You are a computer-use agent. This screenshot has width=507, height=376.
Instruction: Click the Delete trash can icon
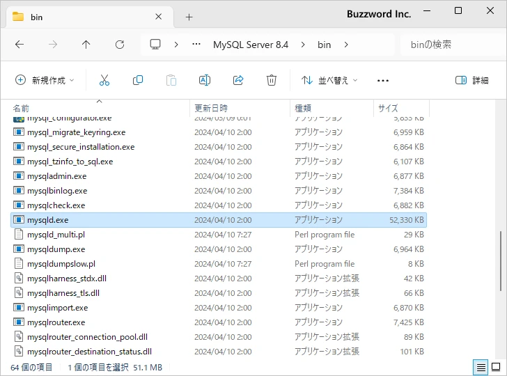pos(272,80)
